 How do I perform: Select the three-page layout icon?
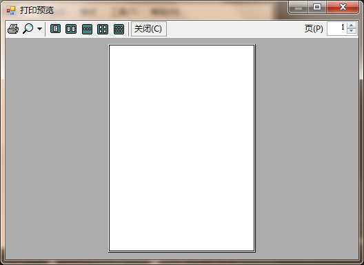(88, 29)
